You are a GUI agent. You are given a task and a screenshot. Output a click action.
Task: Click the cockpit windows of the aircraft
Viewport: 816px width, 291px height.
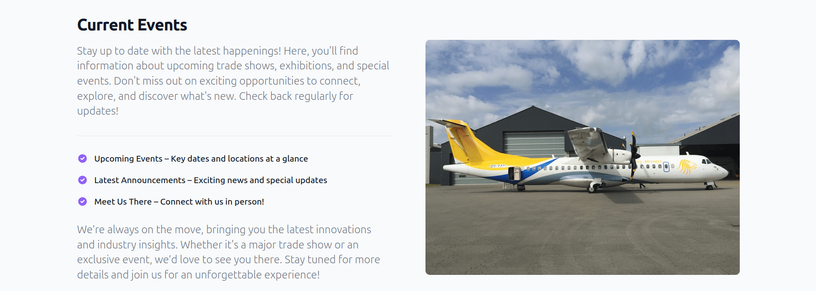(x=707, y=162)
